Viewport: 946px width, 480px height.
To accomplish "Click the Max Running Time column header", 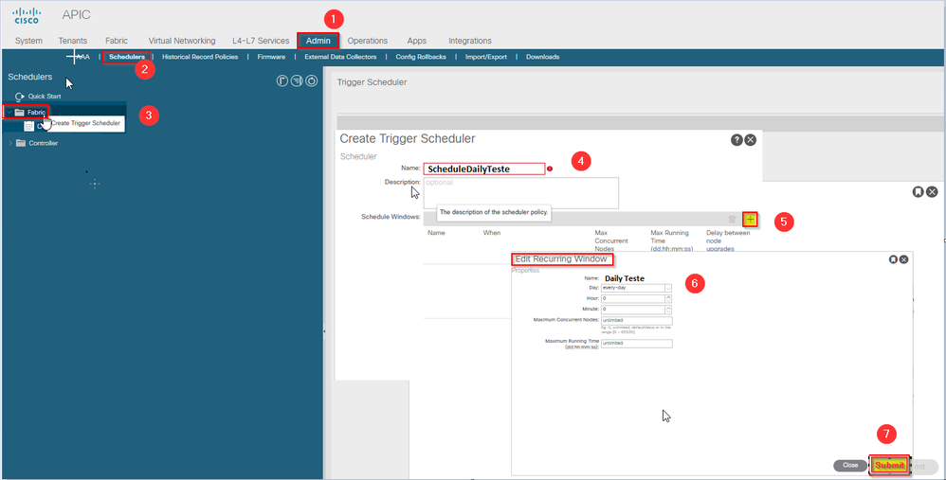I will point(671,240).
